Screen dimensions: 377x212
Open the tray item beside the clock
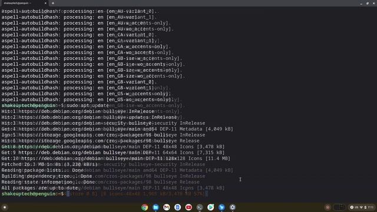coord(339,207)
